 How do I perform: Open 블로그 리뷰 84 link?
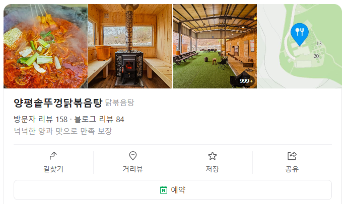[99, 120]
